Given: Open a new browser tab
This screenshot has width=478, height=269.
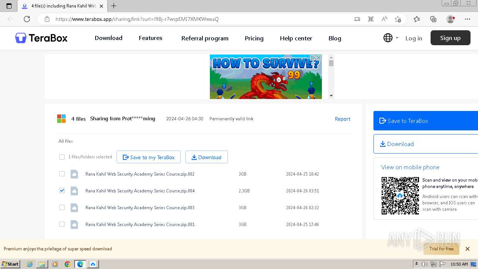Looking at the screenshot, I should [x=114, y=6].
